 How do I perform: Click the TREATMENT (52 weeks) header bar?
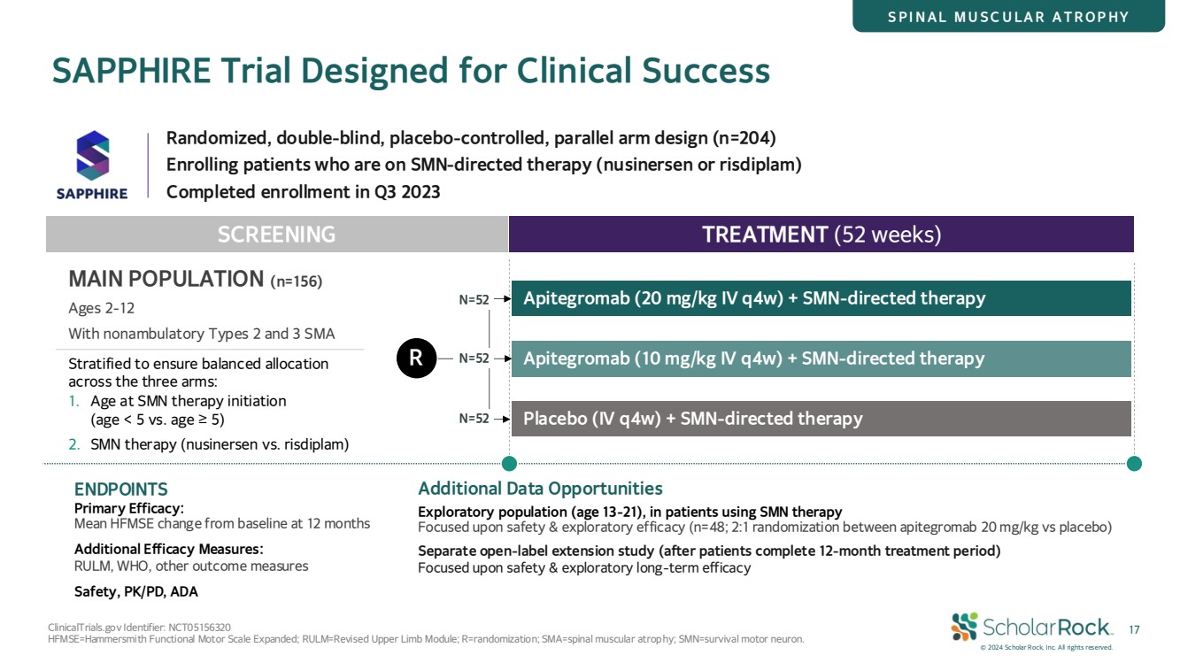click(x=821, y=235)
